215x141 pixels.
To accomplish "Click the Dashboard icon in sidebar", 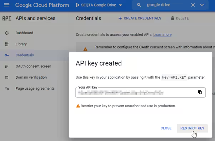I will point(6,33).
